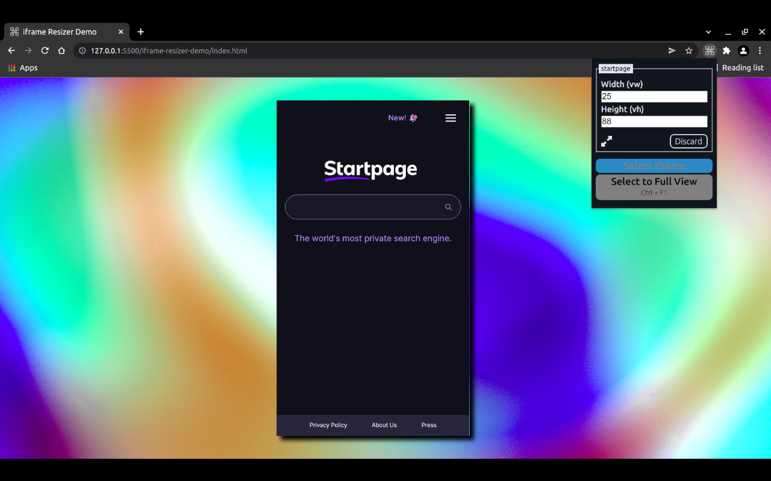Open a new browser tab

(x=141, y=32)
